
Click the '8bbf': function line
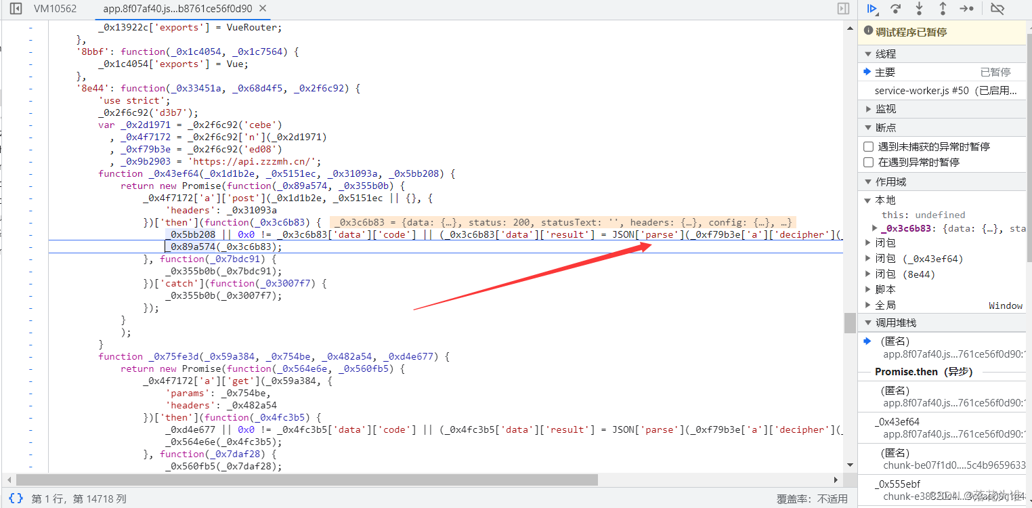tap(188, 51)
